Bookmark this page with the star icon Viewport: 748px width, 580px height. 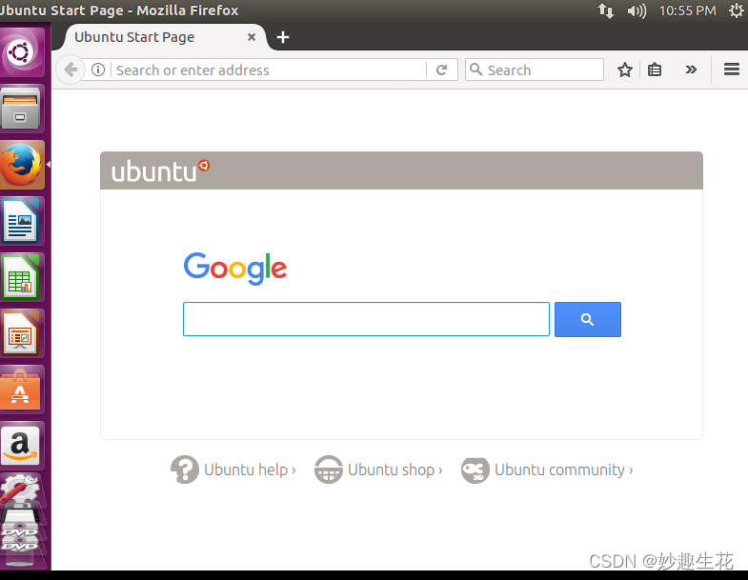pyautogui.click(x=624, y=70)
